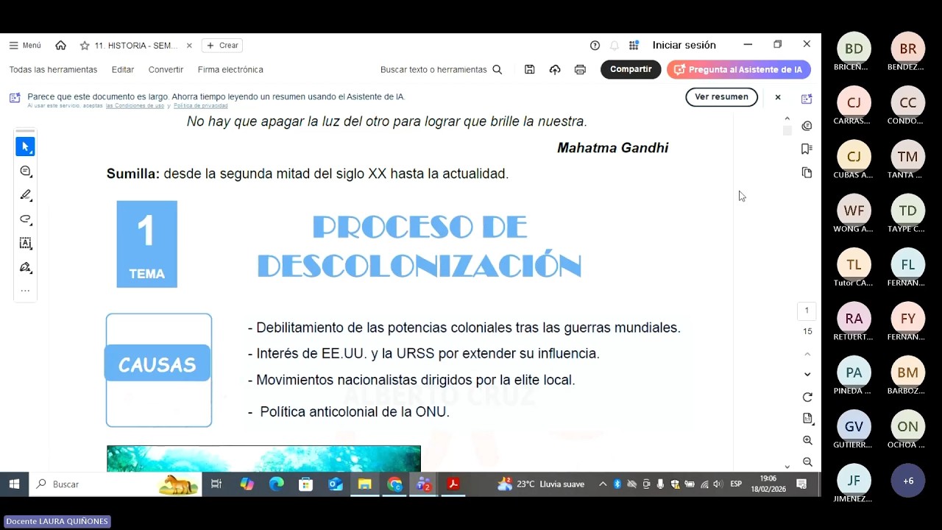Viewport: 942px width, 530px height.
Task: Open the Menú hamburger menu
Action: 25,46
